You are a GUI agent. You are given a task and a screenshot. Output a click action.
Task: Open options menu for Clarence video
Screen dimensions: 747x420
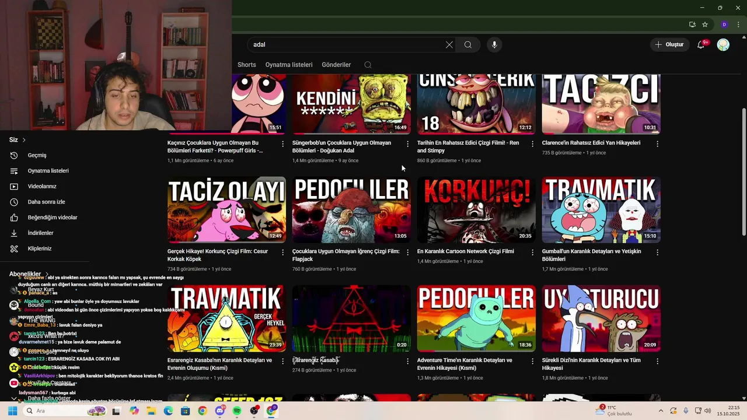[658, 143]
